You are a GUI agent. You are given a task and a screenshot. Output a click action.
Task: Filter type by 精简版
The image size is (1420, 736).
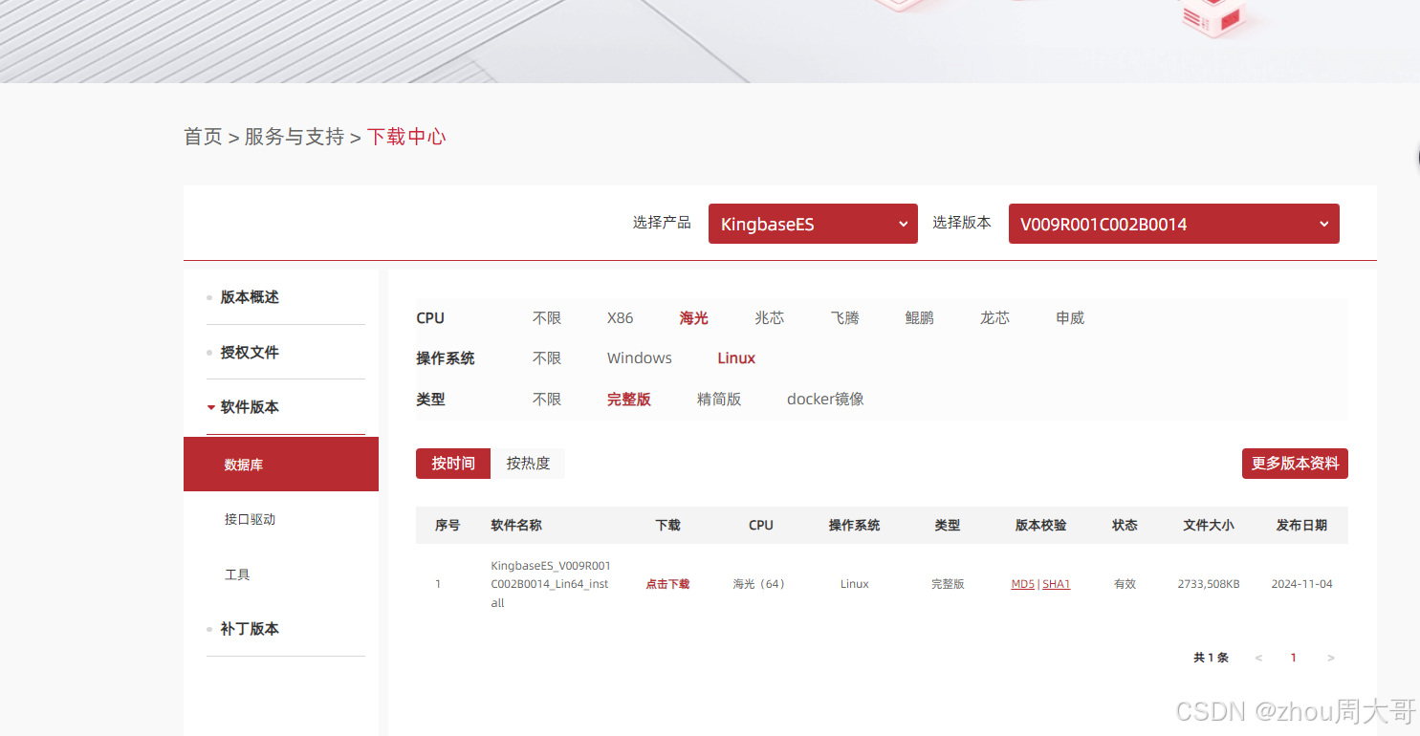719,400
